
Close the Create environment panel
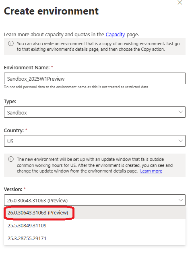(x=180, y=2)
